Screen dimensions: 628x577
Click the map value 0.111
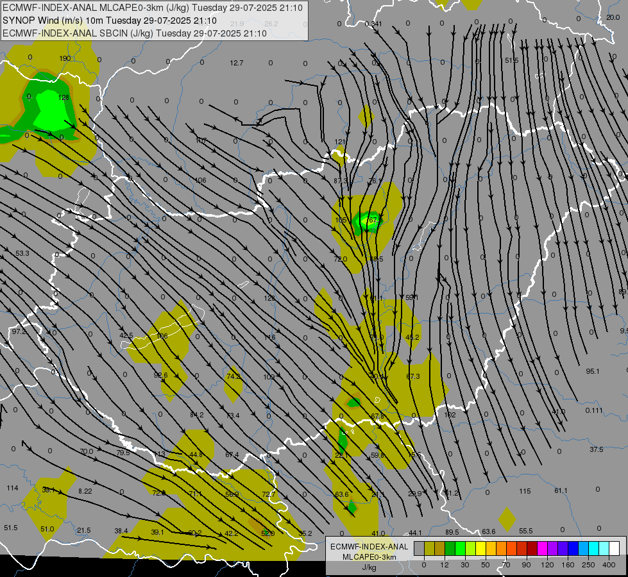tap(593, 410)
